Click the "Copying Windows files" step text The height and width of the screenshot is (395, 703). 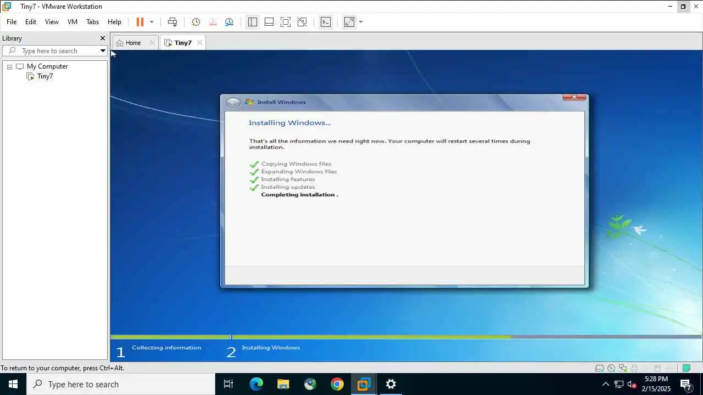coord(296,164)
